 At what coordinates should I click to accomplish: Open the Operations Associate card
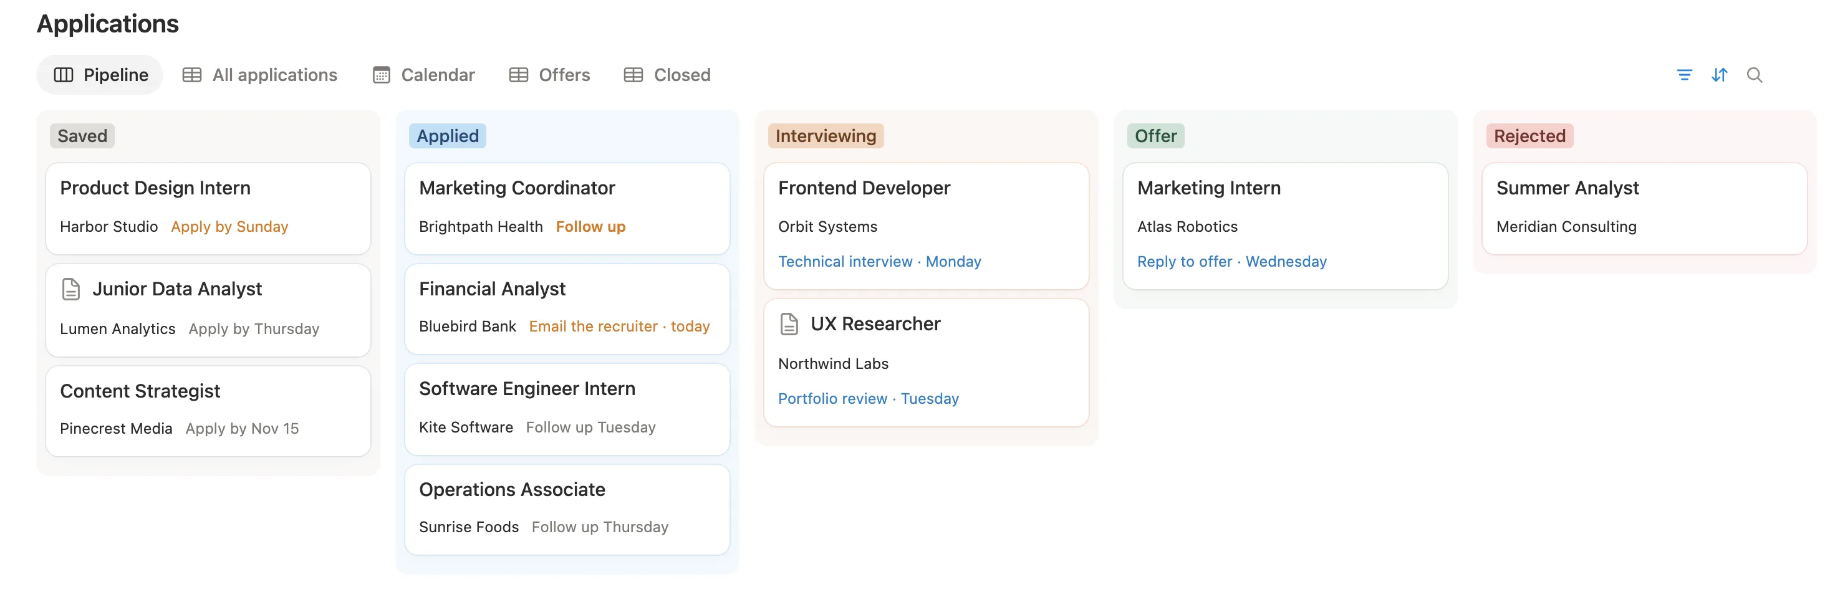pyautogui.click(x=567, y=509)
